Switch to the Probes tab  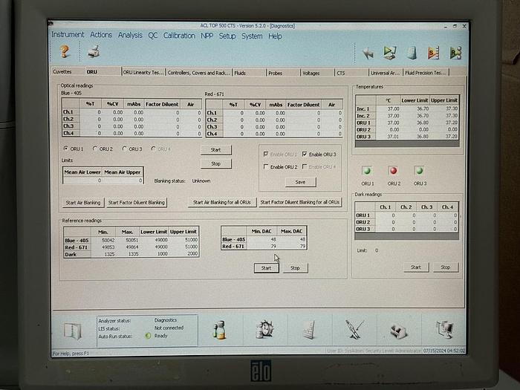tap(275, 73)
